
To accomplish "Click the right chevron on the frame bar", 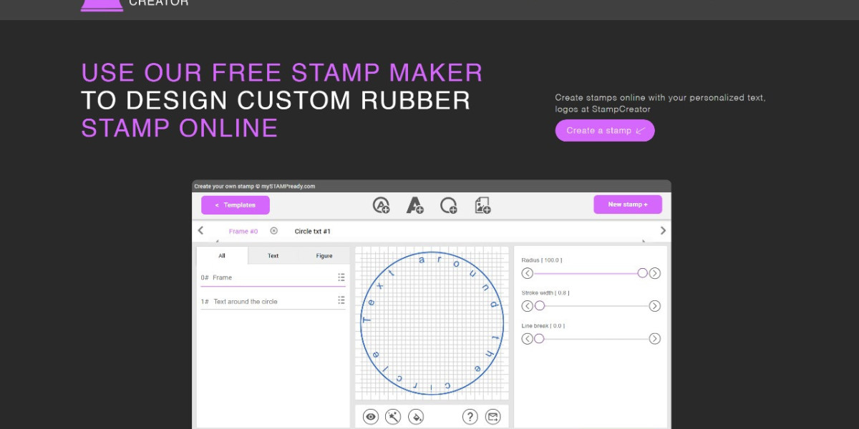I will pos(663,230).
